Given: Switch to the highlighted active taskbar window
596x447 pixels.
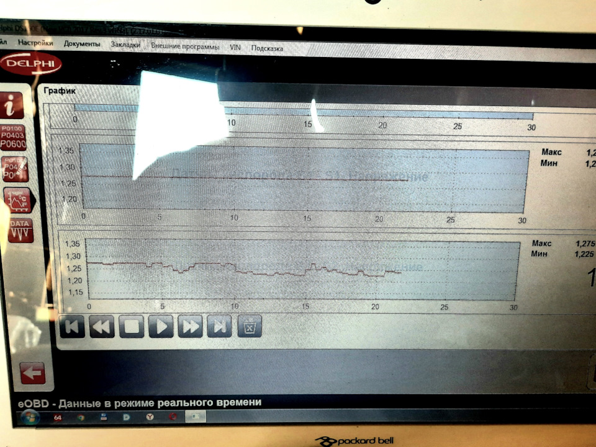Looking at the screenshot, I should (196, 416).
